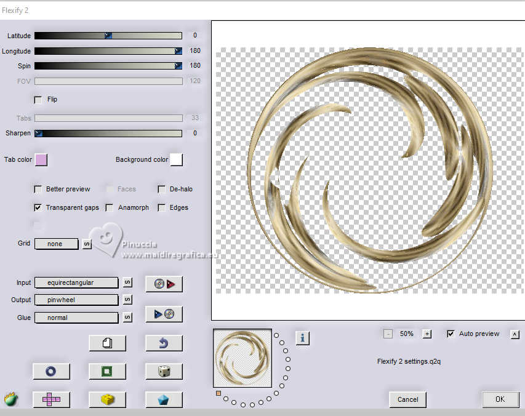This screenshot has height=416, width=525.
Task: Enable the Anamorph checkbox
Action: [109, 208]
